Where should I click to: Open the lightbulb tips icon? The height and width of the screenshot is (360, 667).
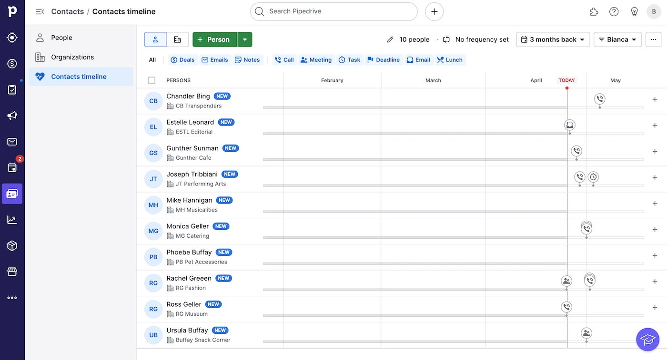tap(634, 11)
